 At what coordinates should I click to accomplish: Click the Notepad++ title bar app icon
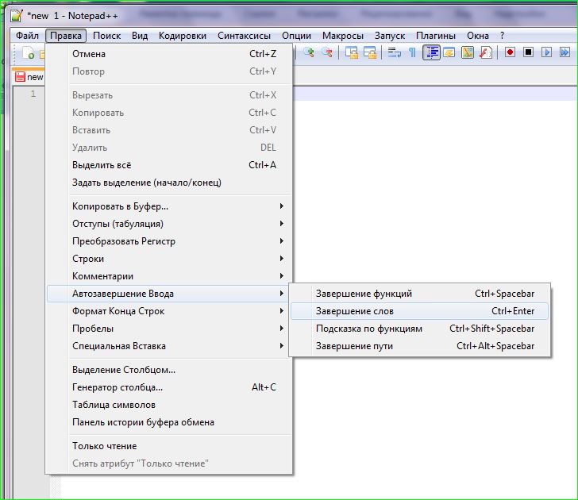[x=17, y=16]
